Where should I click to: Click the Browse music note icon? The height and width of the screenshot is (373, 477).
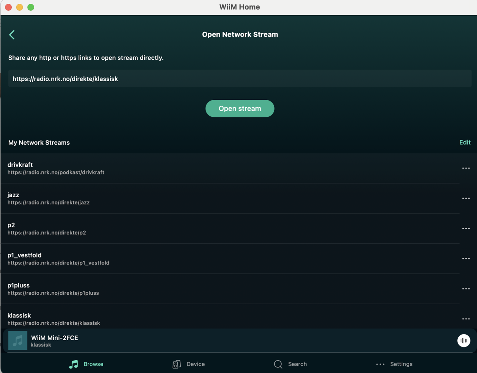click(x=74, y=364)
